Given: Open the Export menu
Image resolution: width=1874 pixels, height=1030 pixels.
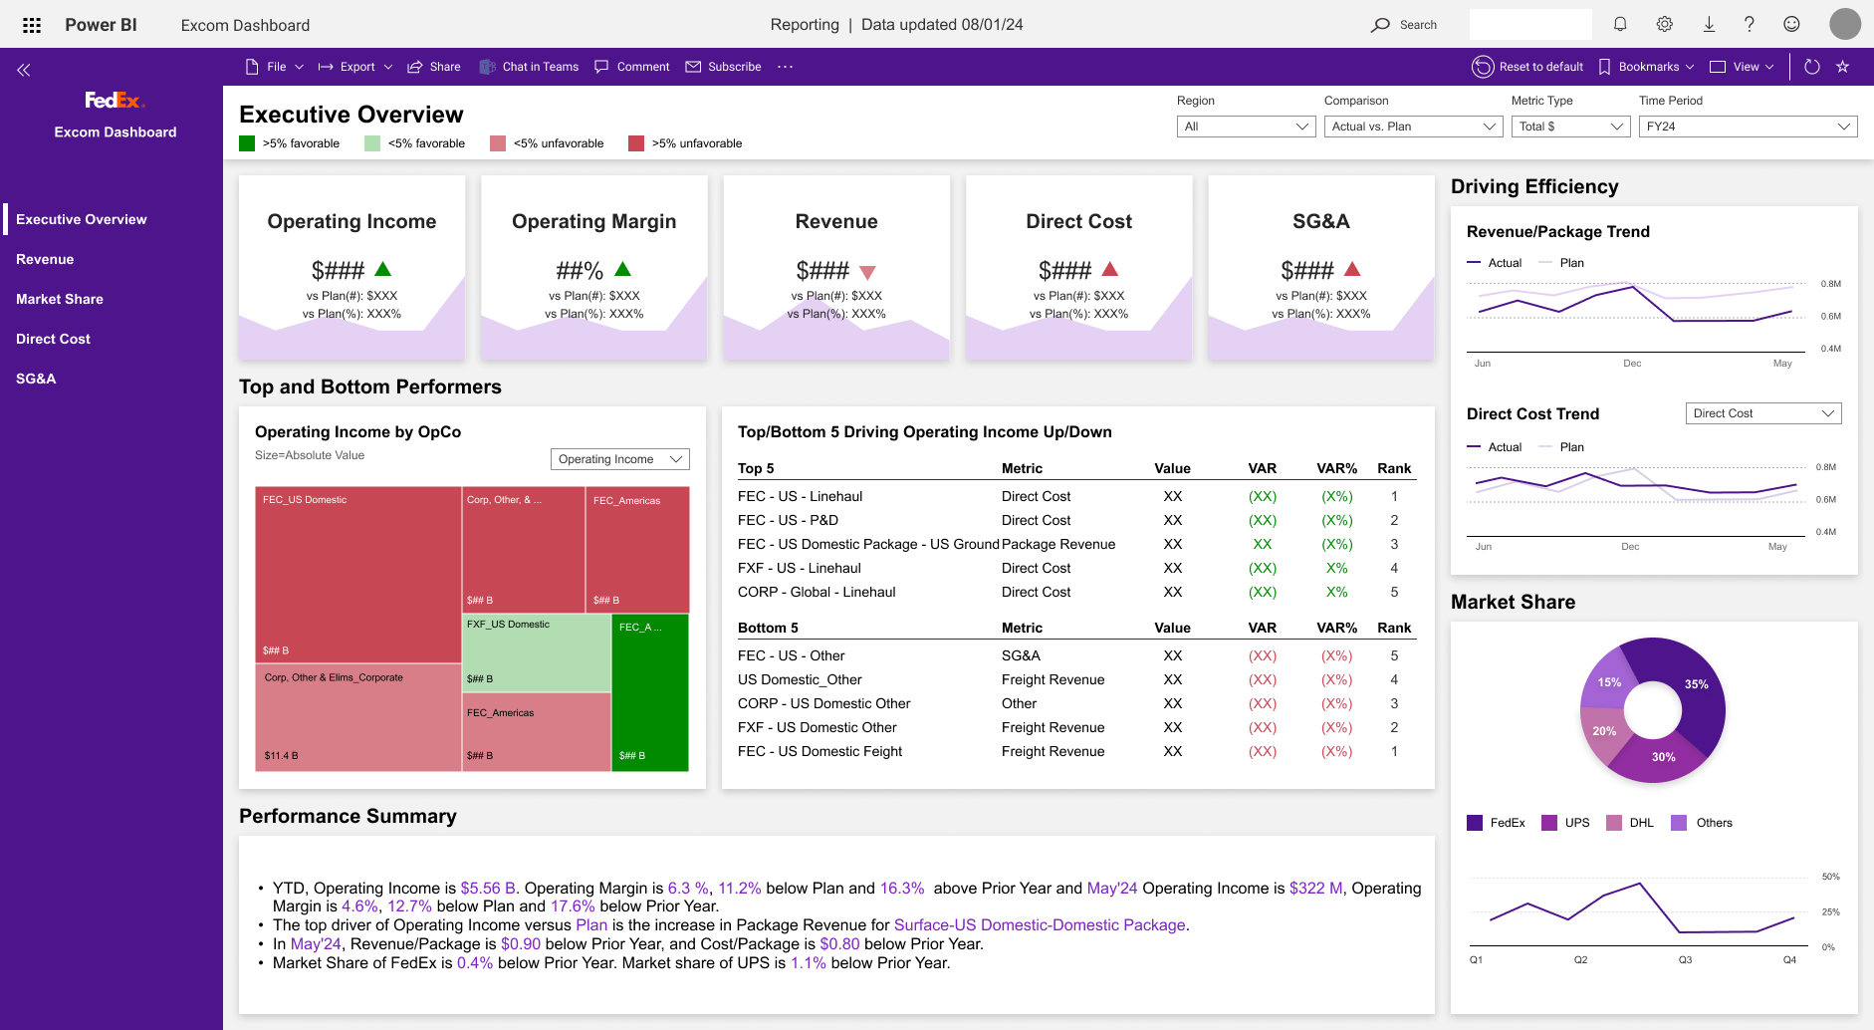Looking at the screenshot, I should [x=355, y=67].
